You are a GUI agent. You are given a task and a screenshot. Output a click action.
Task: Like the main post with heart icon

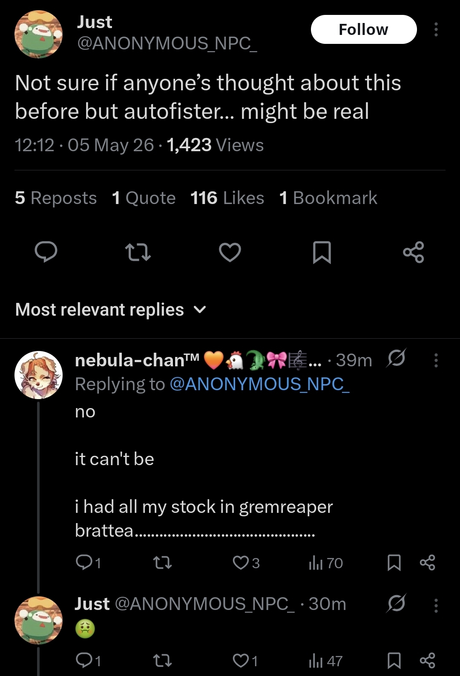(x=230, y=252)
